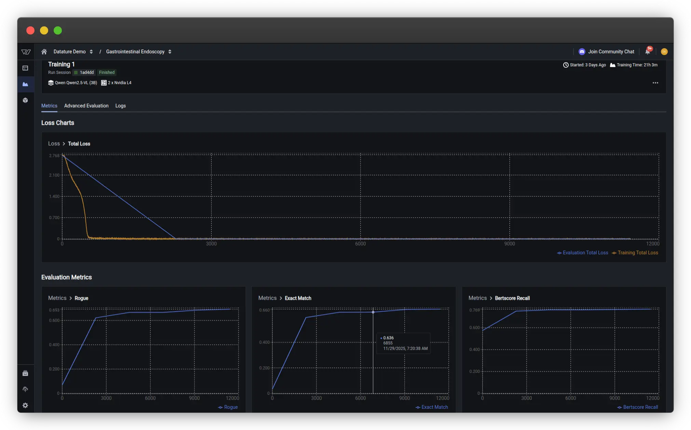Viewport: 691px width, 430px height.
Task: Go to home via house icon
Action: tap(44, 52)
